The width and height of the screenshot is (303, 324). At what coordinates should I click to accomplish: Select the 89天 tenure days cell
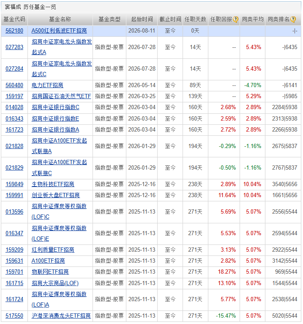[x=195, y=85]
